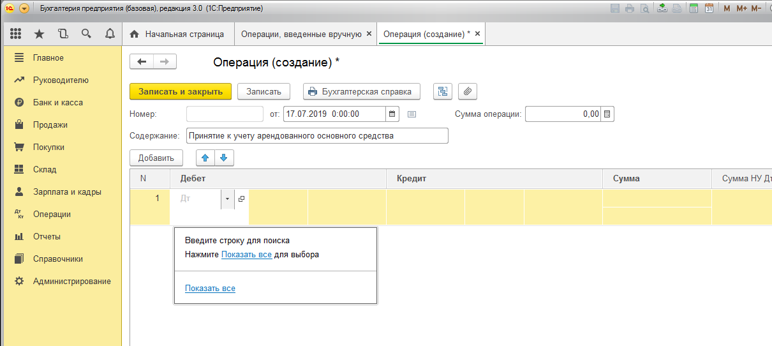The height and width of the screenshot is (346, 772).
Task: Click the paperclip attached files icon
Action: [468, 91]
